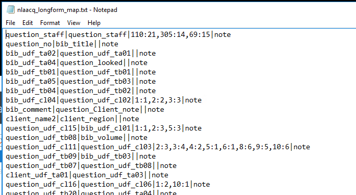Click the text question_Client_note
The image size is (356, 195).
pyautogui.click(x=97, y=110)
